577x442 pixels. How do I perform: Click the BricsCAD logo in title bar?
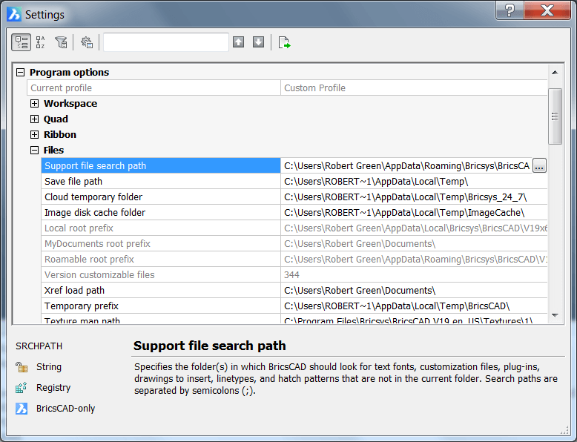point(14,14)
